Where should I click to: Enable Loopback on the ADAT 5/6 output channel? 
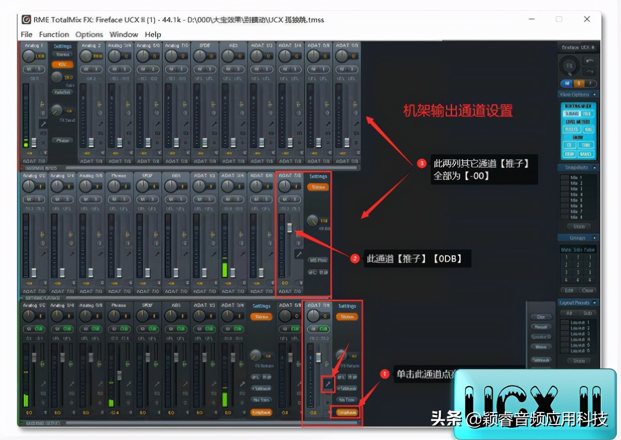pos(347,412)
